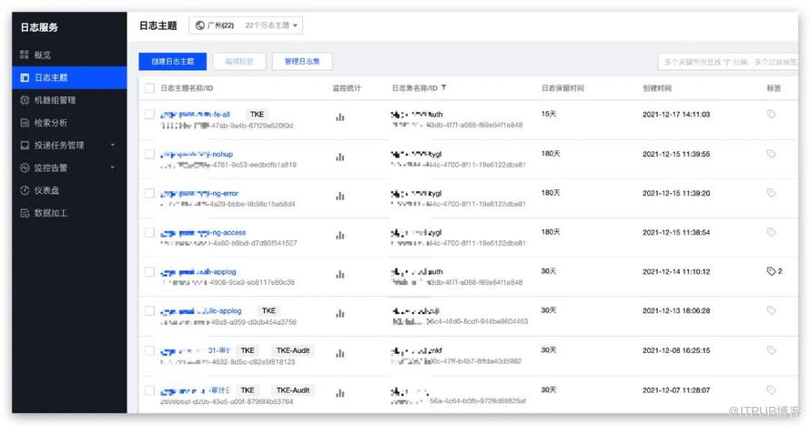
Task: Open log topic link ending -ng-error
Action: [199, 193]
